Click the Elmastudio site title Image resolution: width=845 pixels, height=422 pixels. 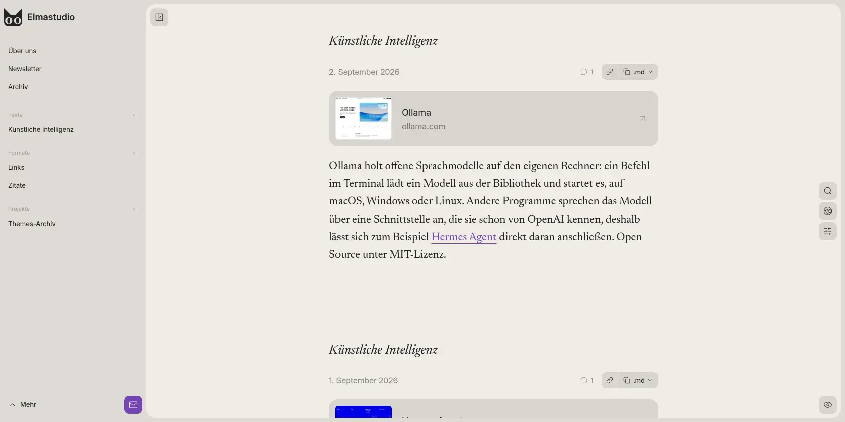click(51, 17)
